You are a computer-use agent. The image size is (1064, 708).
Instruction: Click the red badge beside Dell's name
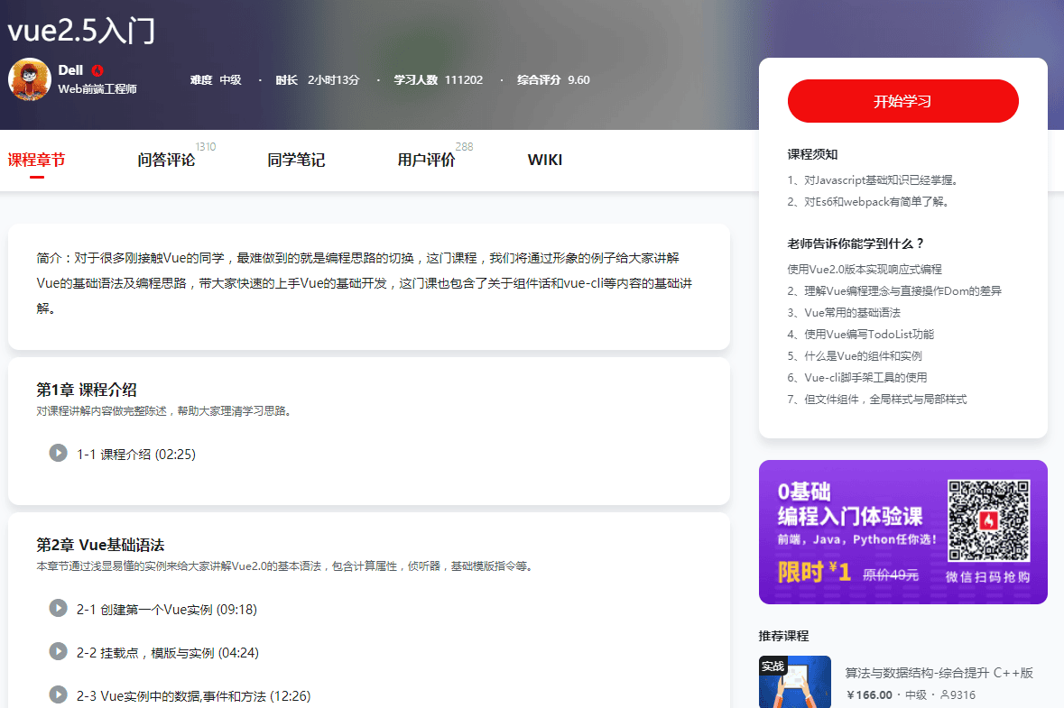pos(97,70)
